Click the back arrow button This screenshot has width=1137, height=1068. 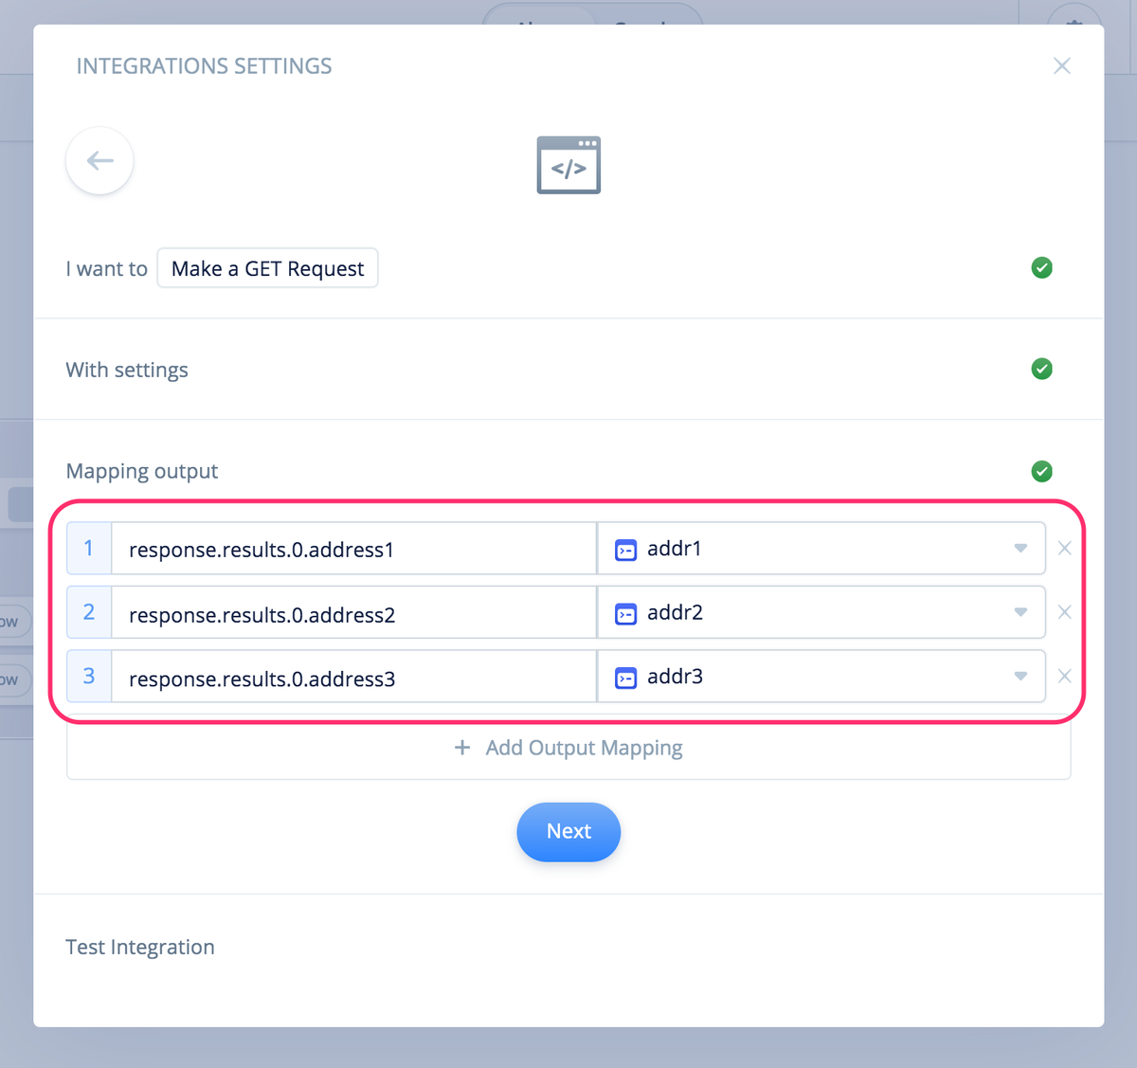[99, 161]
